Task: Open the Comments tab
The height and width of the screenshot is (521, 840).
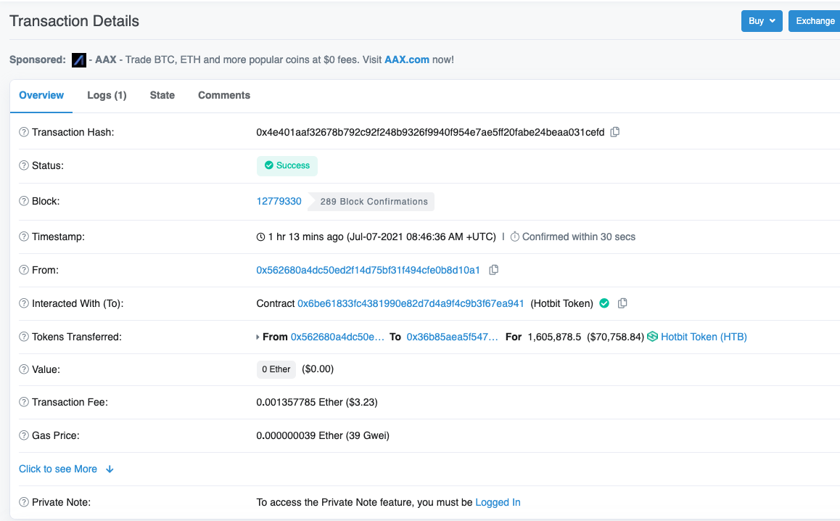Action: coord(224,95)
